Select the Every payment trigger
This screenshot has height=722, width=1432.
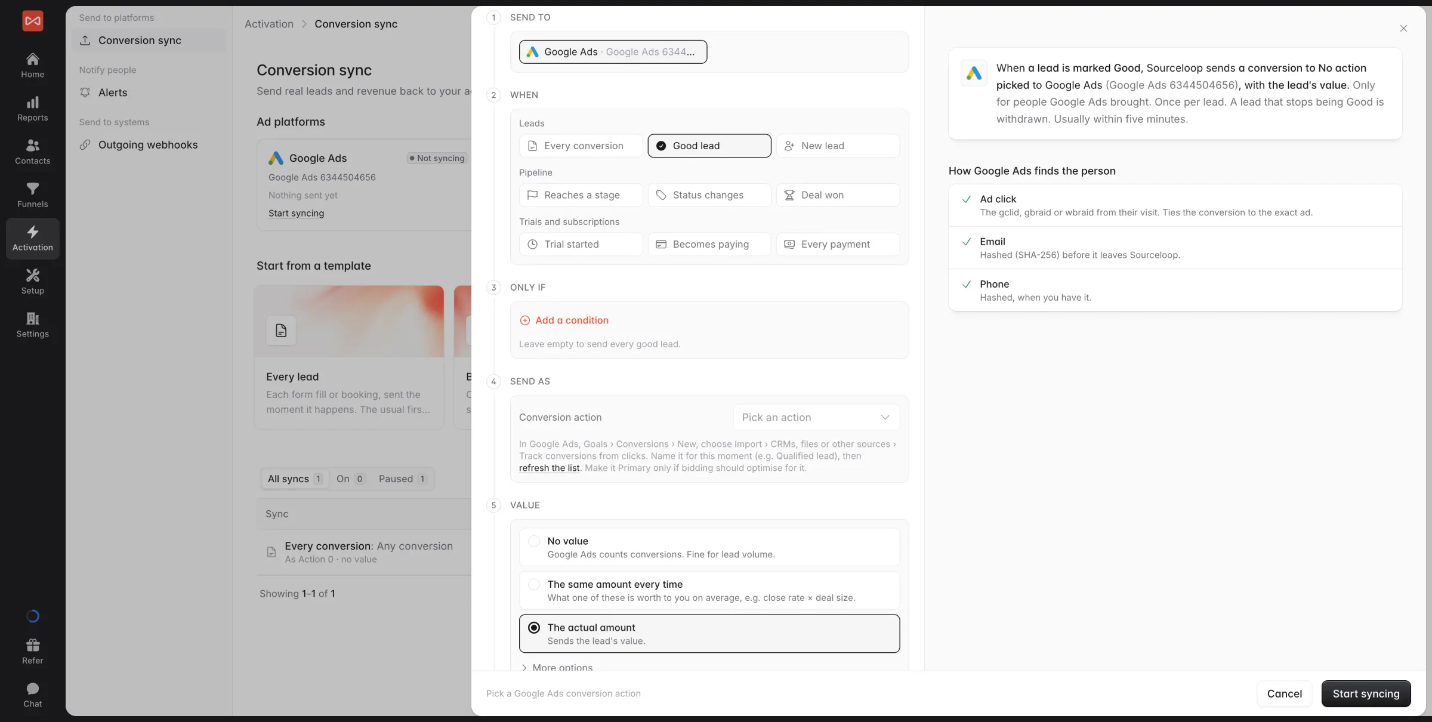(x=838, y=244)
